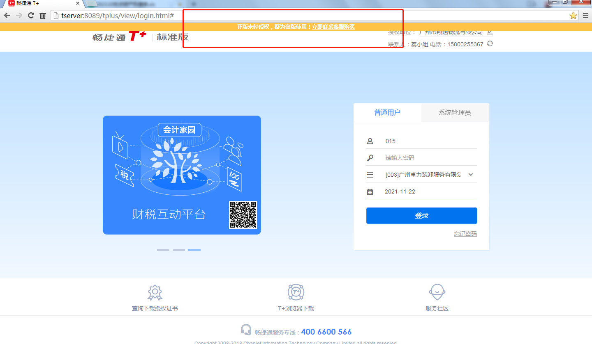Open 查询下载授权证书 link
The width and height of the screenshot is (592, 344).
(155, 308)
